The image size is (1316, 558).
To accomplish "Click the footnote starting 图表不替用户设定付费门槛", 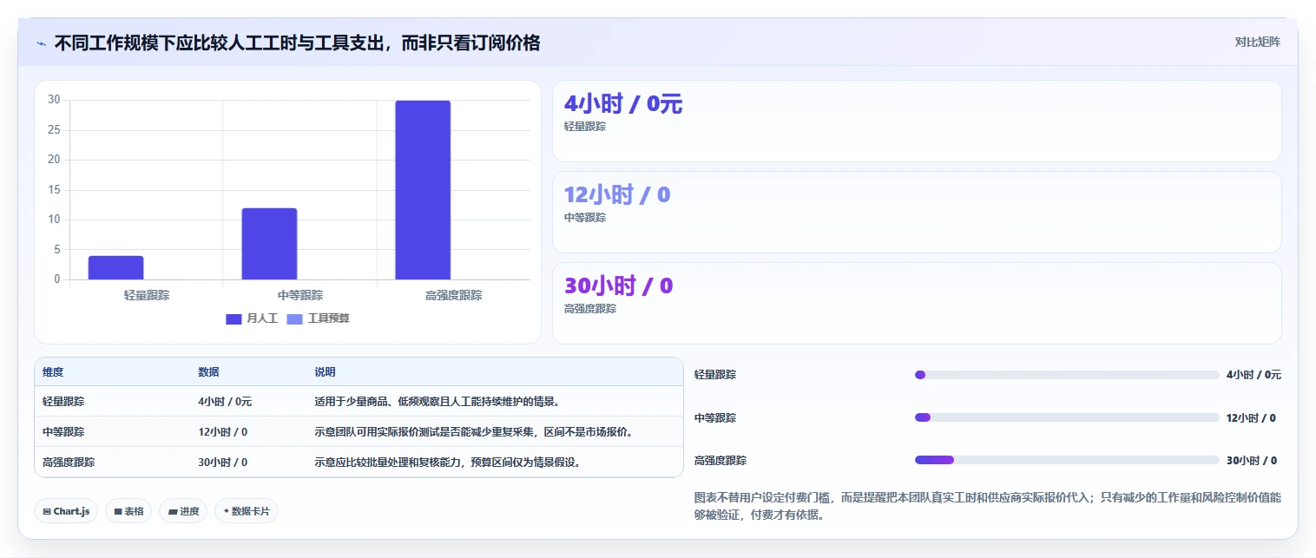I will pos(988,506).
